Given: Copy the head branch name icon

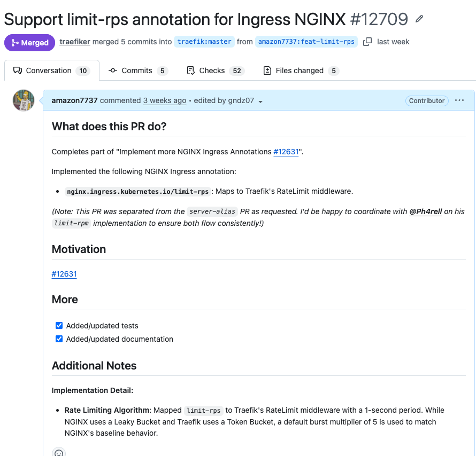Looking at the screenshot, I should pos(367,42).
